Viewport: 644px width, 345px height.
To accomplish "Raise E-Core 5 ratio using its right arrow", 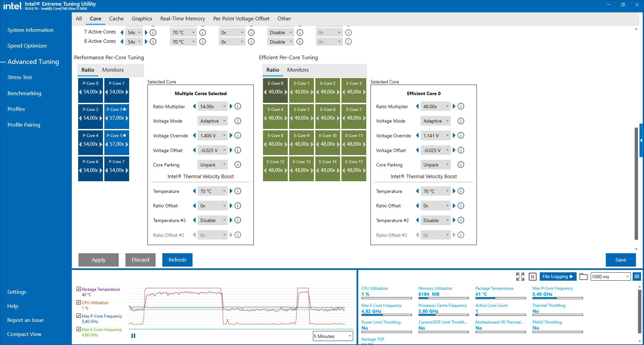I will pyautogui.click(x=312, y=118).
